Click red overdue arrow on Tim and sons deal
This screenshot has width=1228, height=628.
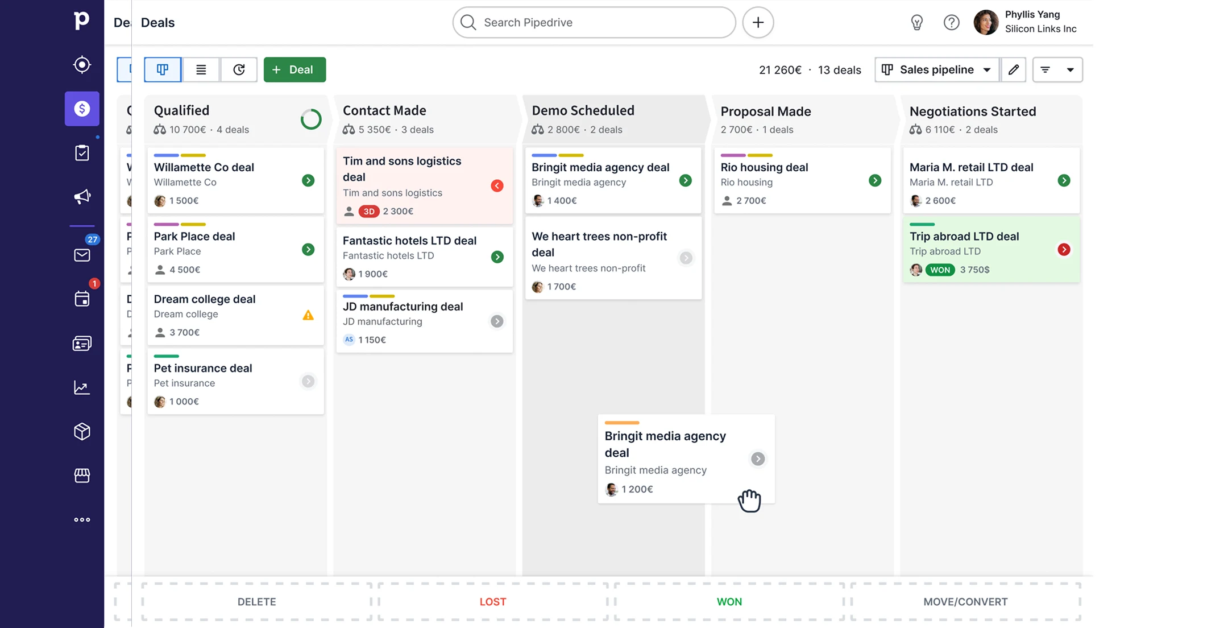coord(497,185)
